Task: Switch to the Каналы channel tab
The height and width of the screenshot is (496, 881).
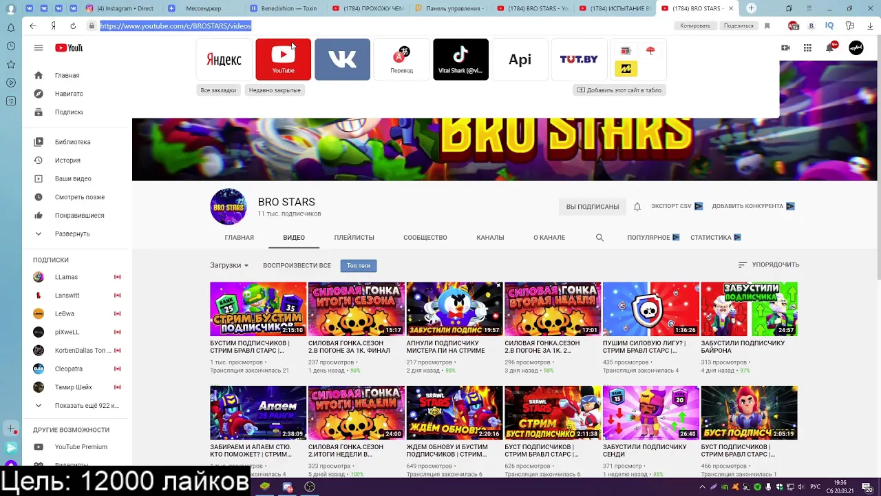Action: click(x=490, y=238)
